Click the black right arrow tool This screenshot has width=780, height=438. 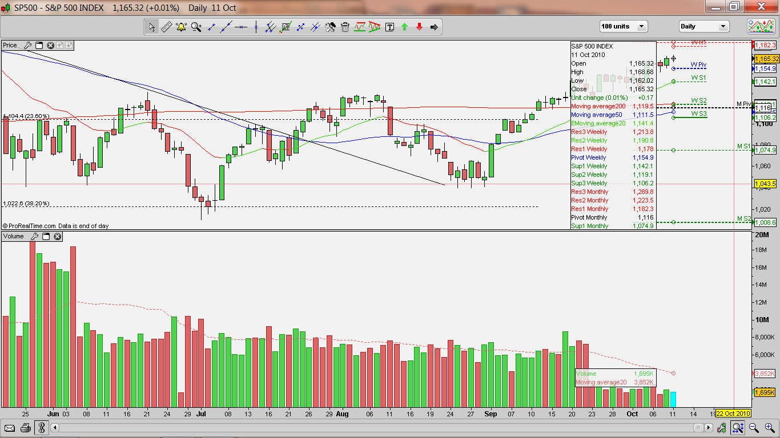pos(434,27)
